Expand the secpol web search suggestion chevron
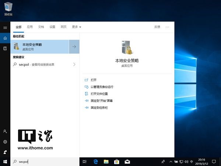Image resolution: width=221 pixels, height=166 pixels. (x=74, y=65)
